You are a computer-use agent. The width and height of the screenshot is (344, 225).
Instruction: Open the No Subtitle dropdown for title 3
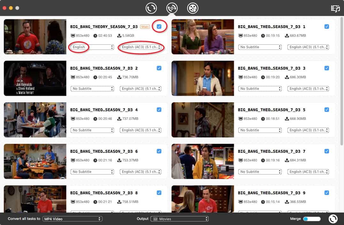(260, 89)
